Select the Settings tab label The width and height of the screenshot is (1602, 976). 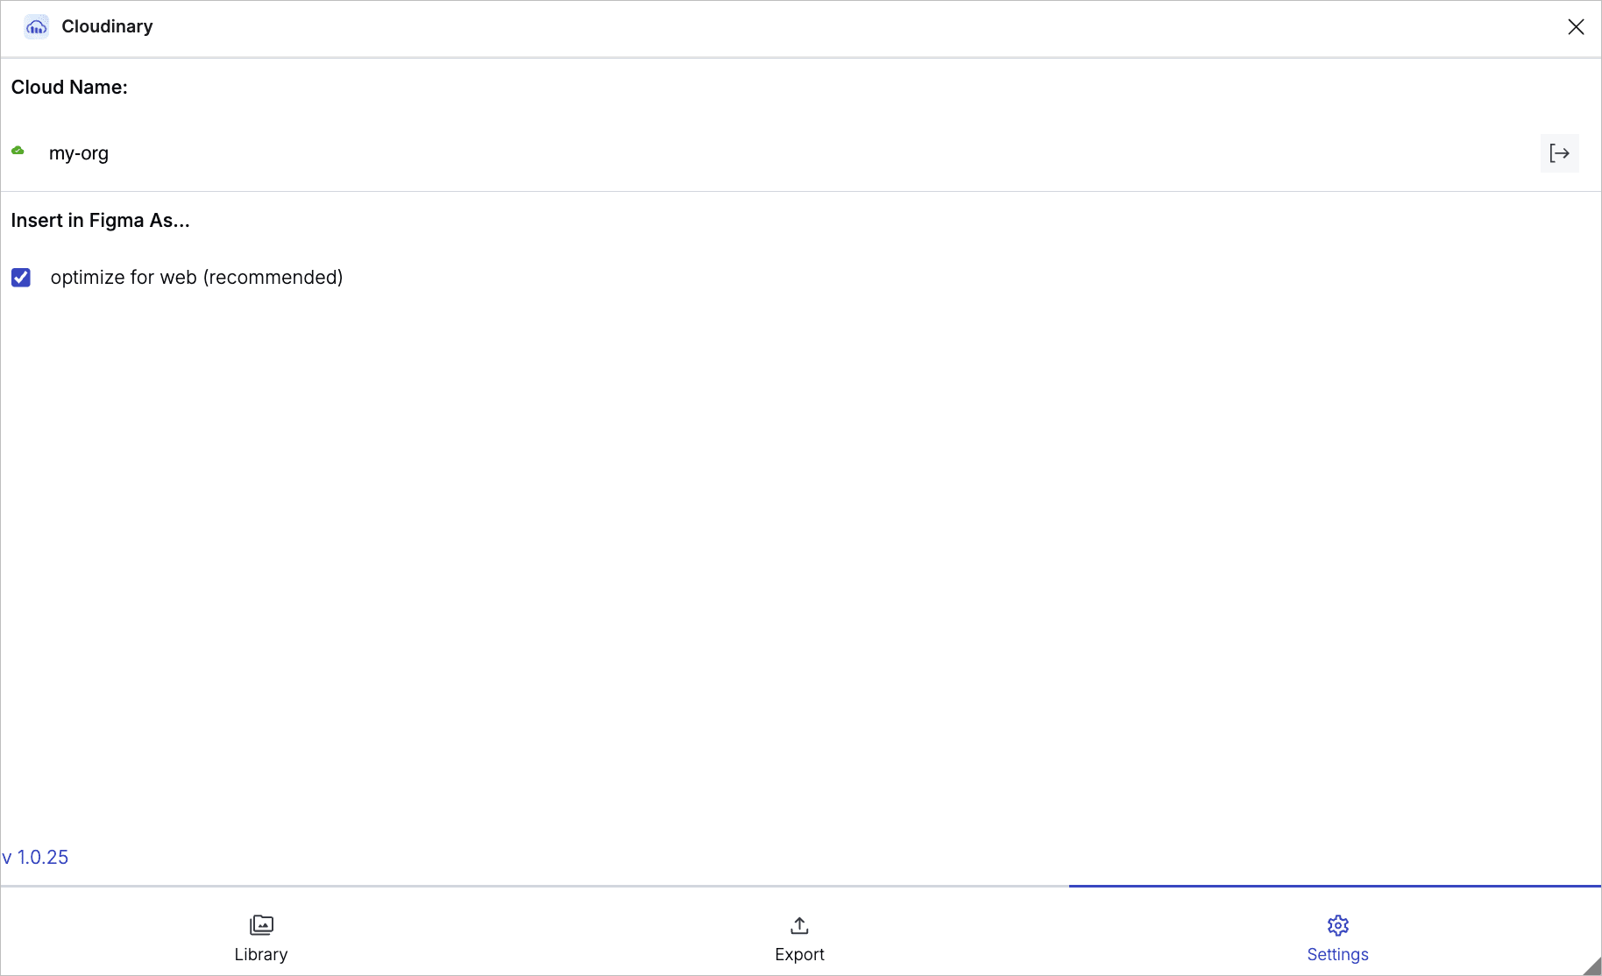click(1337, 954)
